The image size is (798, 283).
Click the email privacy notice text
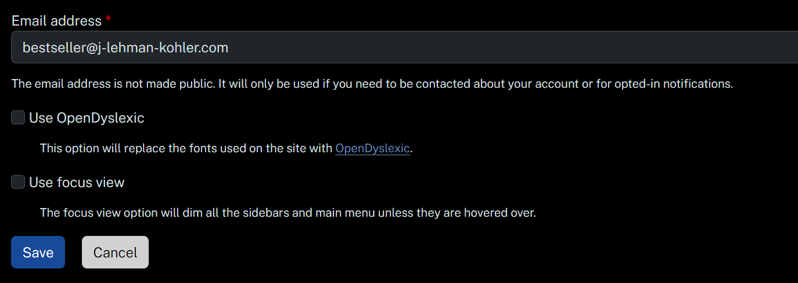tap(372, 84)
